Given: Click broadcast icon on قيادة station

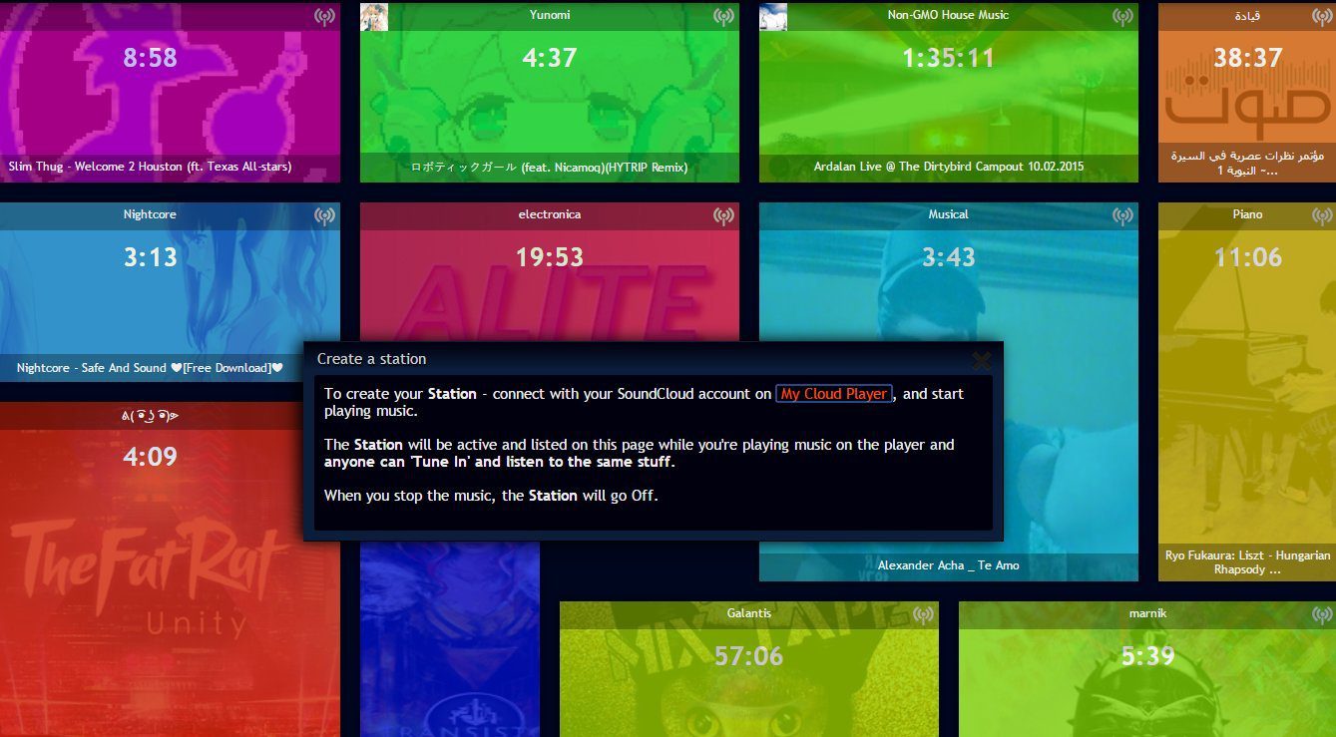Looking at the screenshot, I should pyautogui.click(x=1322, y=16).
